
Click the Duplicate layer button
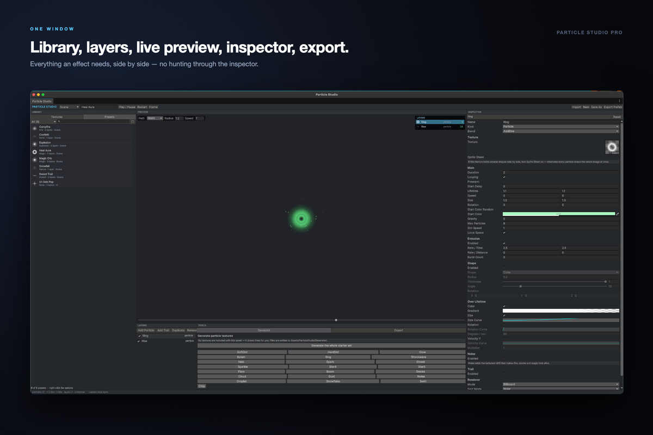178,330
